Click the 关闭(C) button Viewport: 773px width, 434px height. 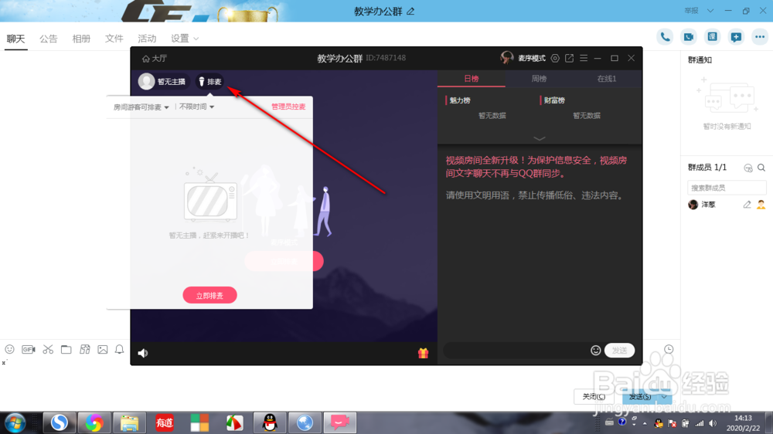coord(594,397)
